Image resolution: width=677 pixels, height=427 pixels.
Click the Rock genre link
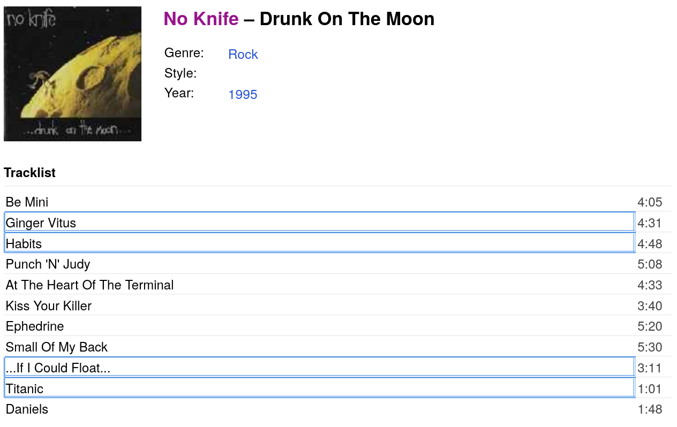click(243, 55)
